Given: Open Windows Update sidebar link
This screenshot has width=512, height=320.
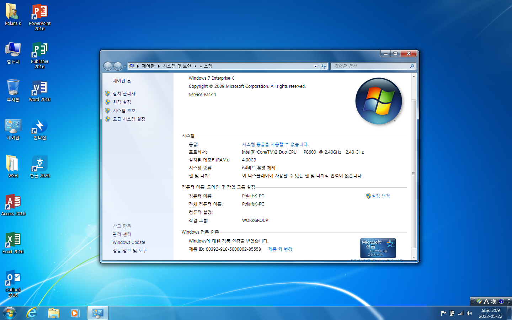Looking at the screenshot, I should pos(129,242).
